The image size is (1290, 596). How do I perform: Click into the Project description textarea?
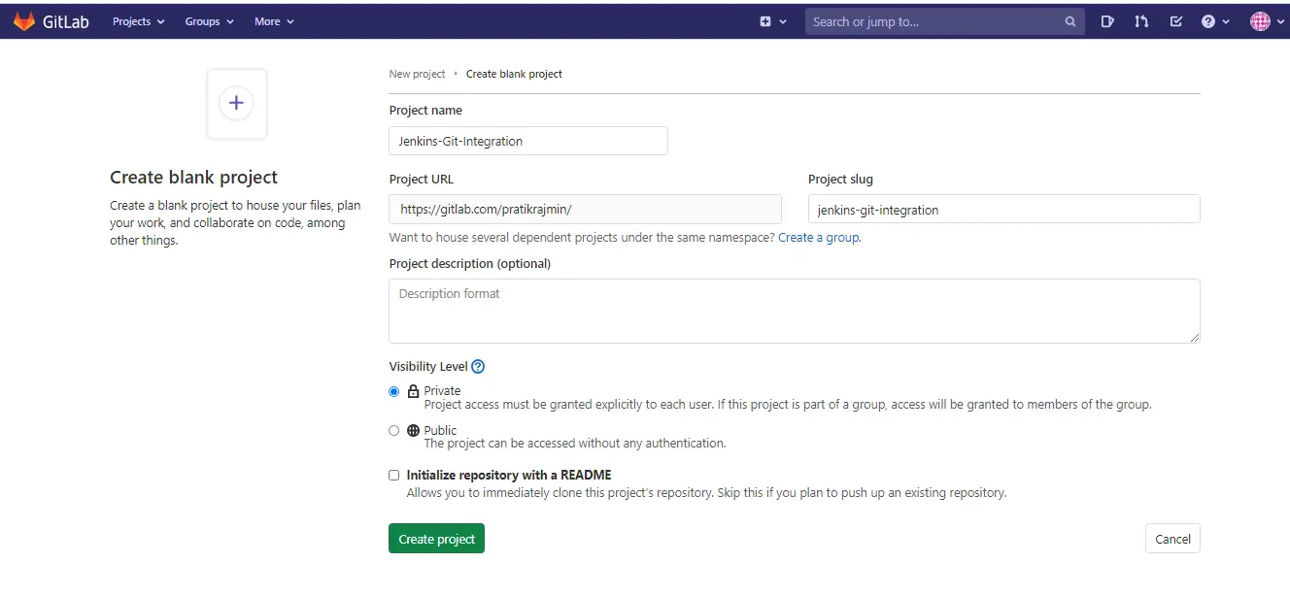[795, 311]
